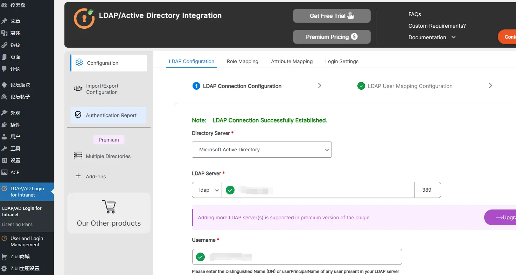
Task: Click the Premium Pricing button
Action: (x=332, y=37)
